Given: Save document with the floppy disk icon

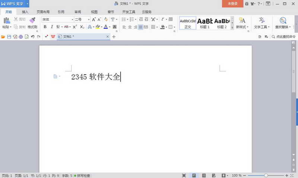Looking at the screenshot, I should click(9, 37).
